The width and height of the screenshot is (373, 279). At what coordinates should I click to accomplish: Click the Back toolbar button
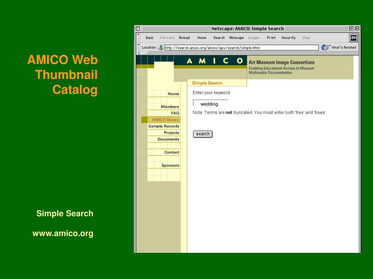click(x=149, y=38)
